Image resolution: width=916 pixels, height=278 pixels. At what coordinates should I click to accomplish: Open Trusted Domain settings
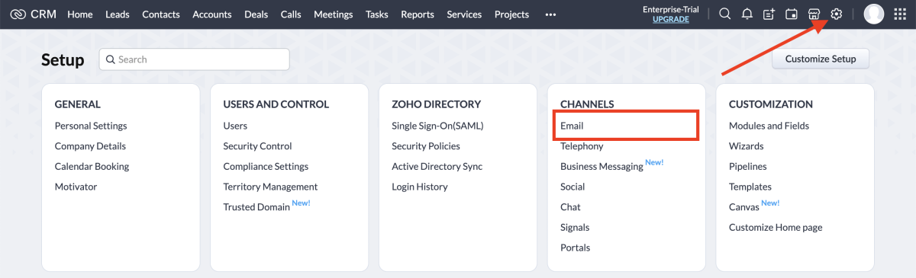tap(256, 206)
